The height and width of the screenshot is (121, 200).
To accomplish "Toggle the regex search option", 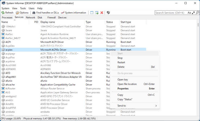I will coord(194,13).
